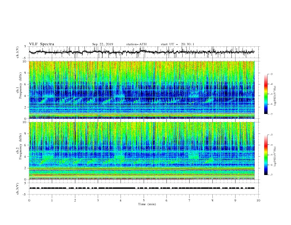Screen dimensions: 291x225
Task: Click the lower colorbar "log(PSD)(V²/Hz)" label
Action: pos(276,157)
